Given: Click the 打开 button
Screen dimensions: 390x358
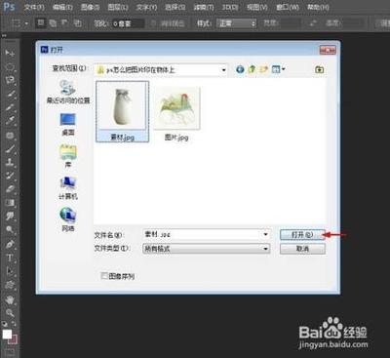Looking at the screenshot, I should [x=302, y=235].
